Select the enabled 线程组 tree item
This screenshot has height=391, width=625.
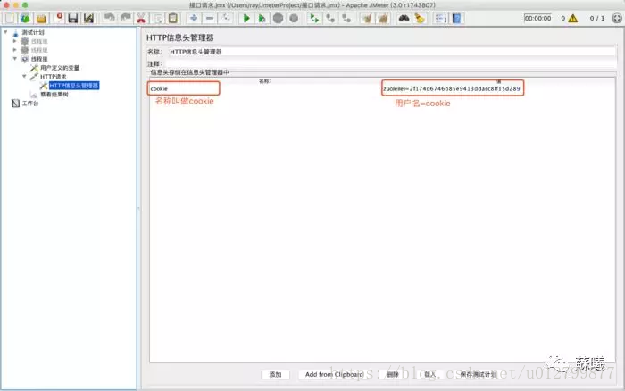tap(39, 59)
